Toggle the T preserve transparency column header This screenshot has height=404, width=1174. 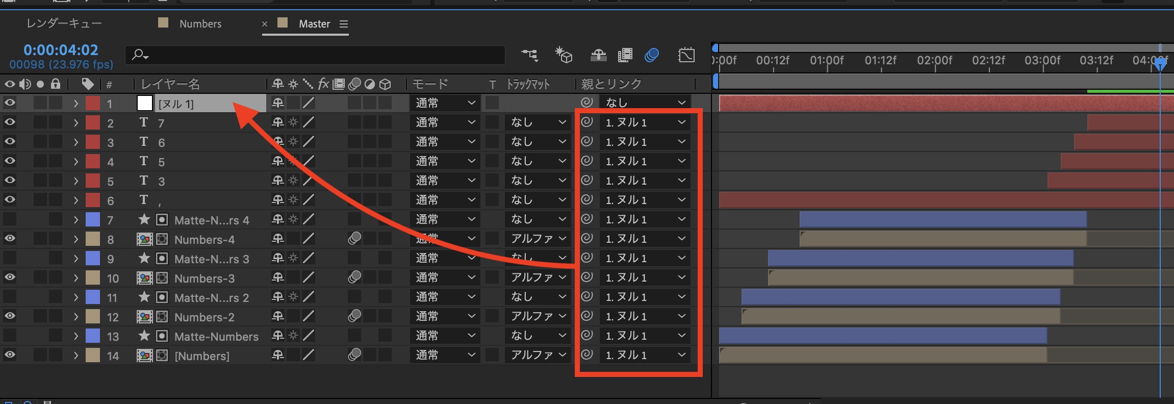492,84
